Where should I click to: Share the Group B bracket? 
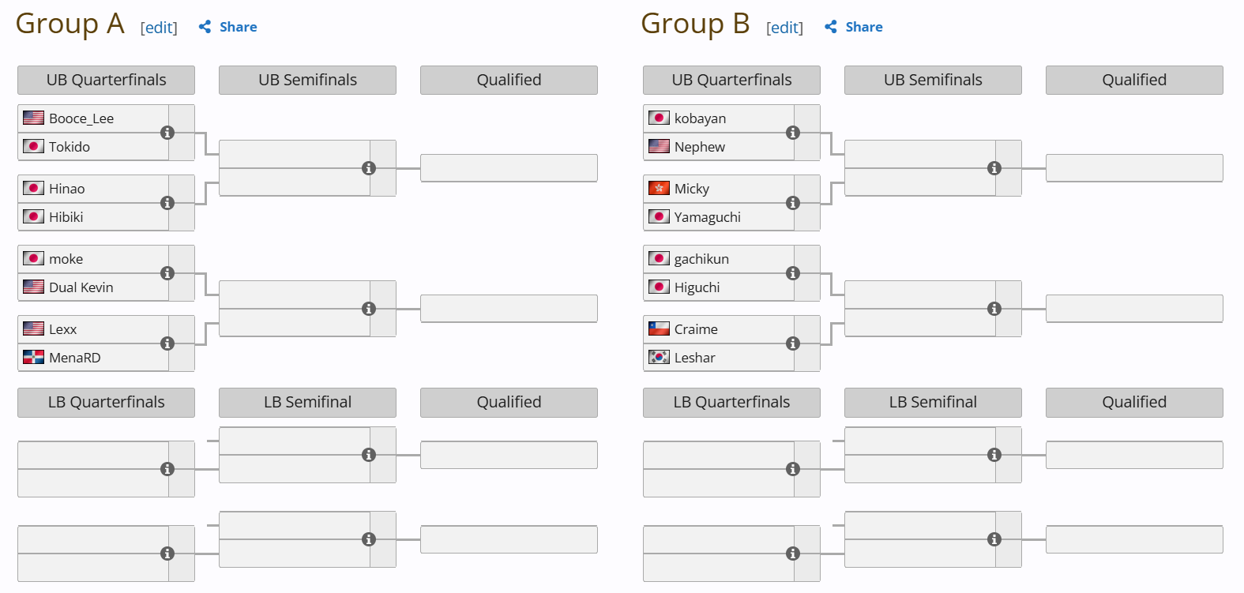(x=853, y=27)
